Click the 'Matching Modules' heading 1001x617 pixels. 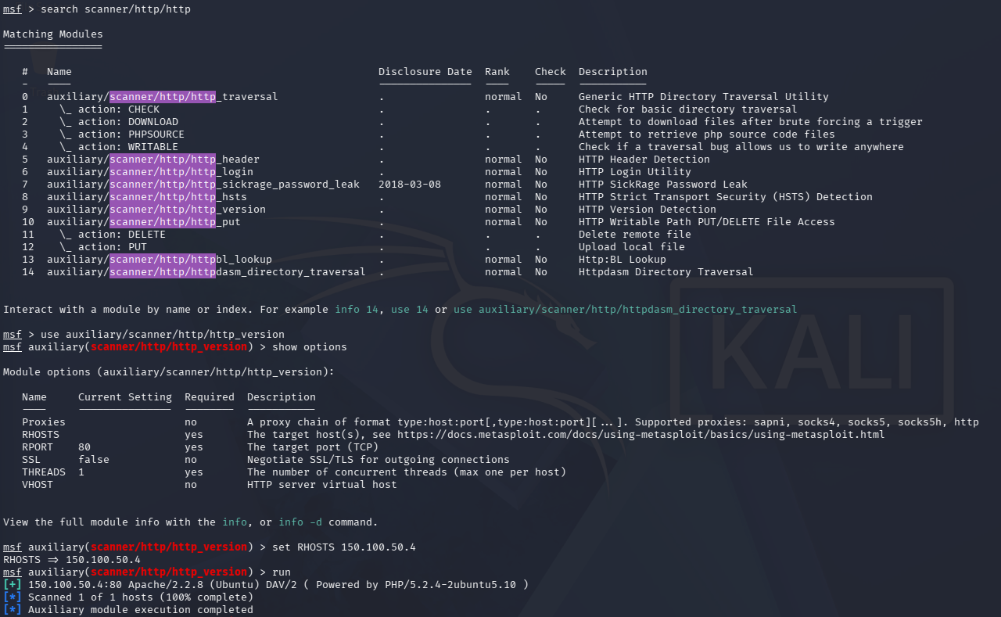pos(52,34)
